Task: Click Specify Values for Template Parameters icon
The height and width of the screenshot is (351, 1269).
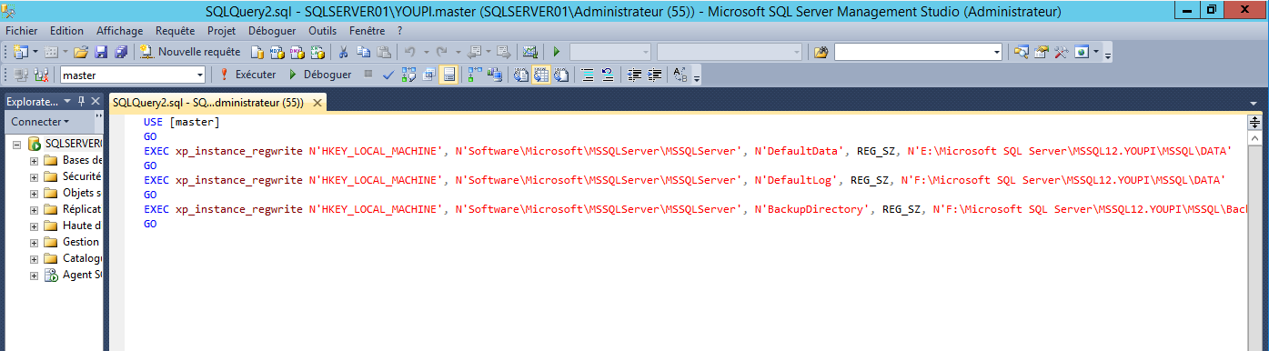Action: point(681,75)
